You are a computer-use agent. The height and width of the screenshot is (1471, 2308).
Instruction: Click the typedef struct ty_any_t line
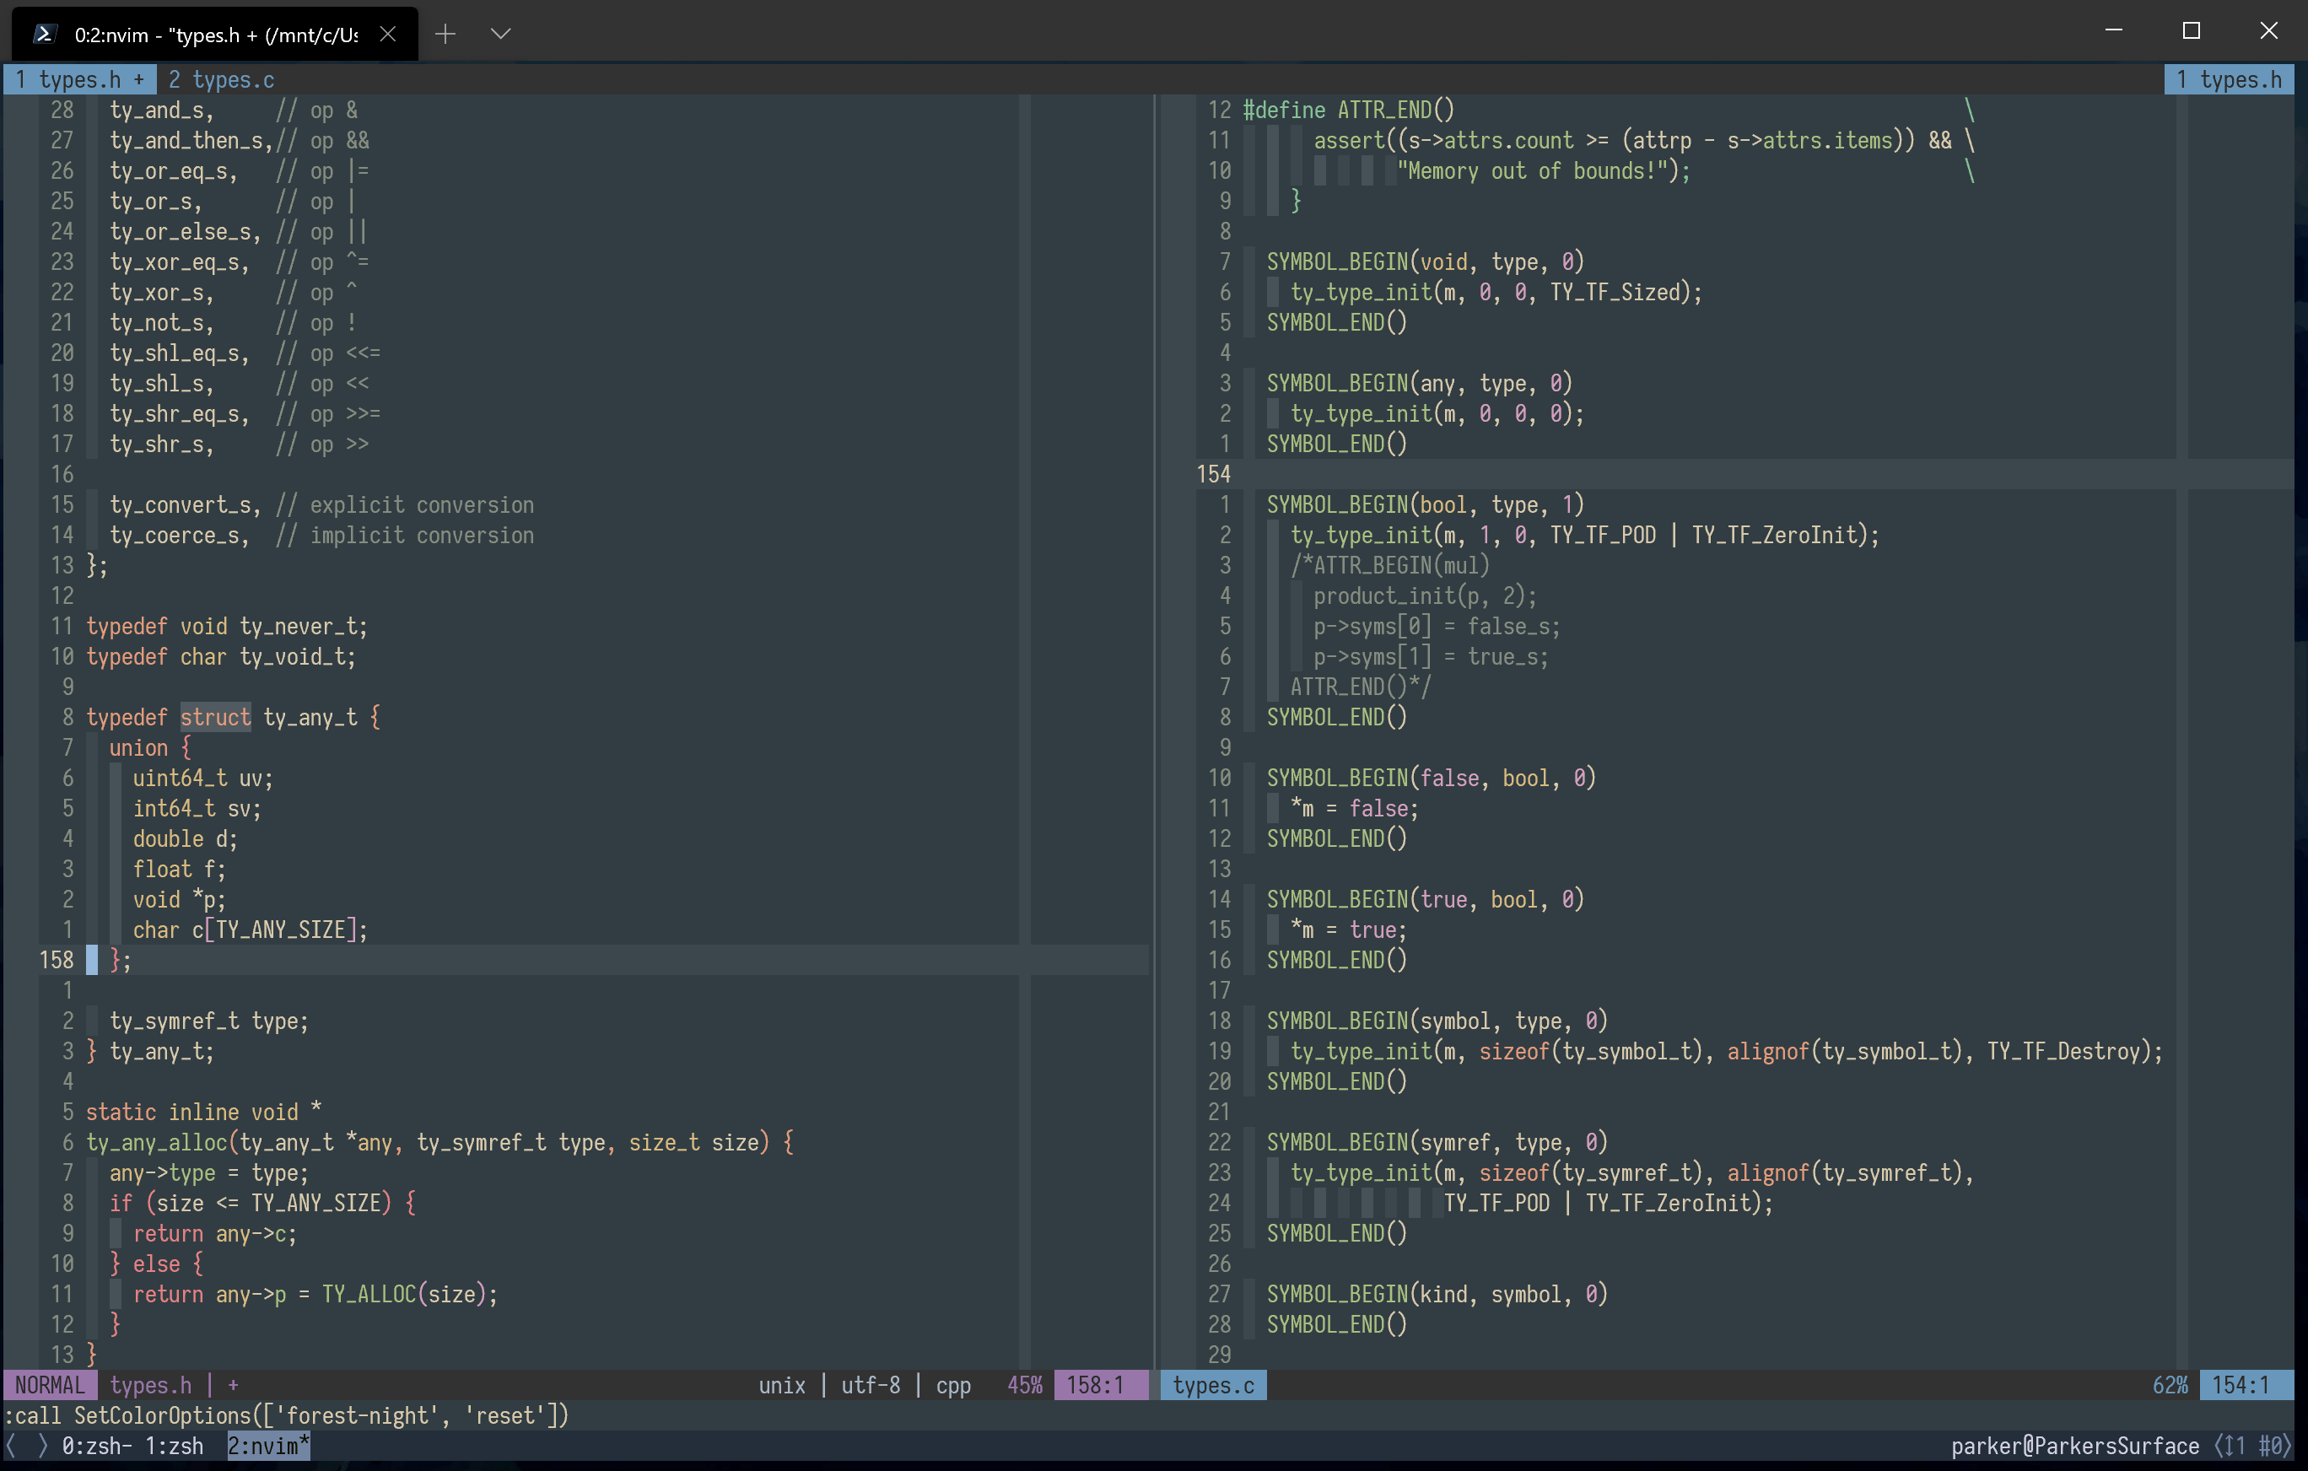[x=233, y=717]
